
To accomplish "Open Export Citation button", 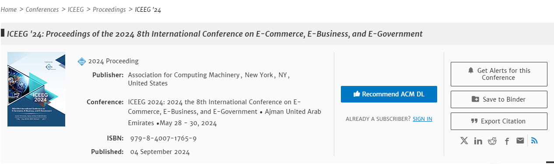I will pos(499,121).
